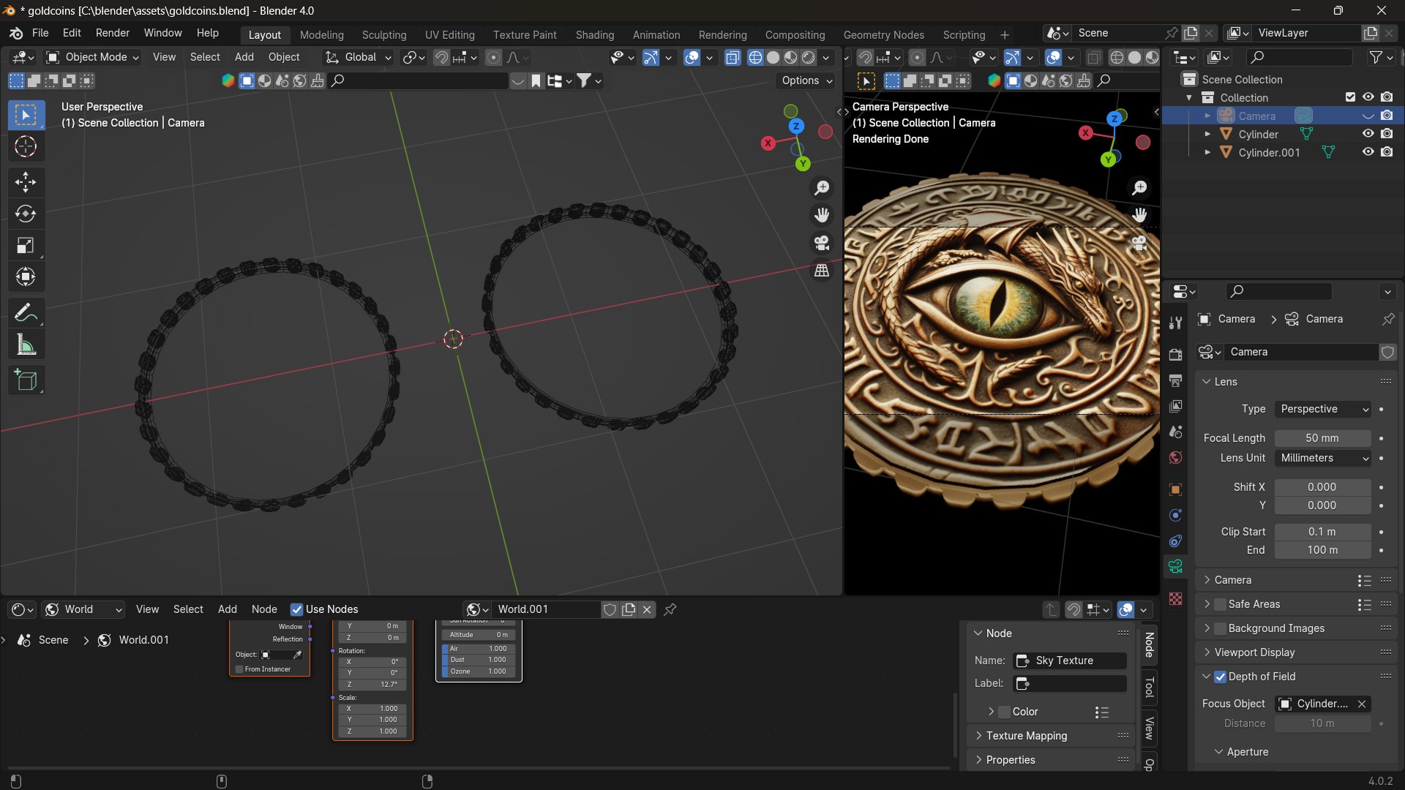
Task: Adjust Air 1.000 slider in Sky node
Action: 479,649
